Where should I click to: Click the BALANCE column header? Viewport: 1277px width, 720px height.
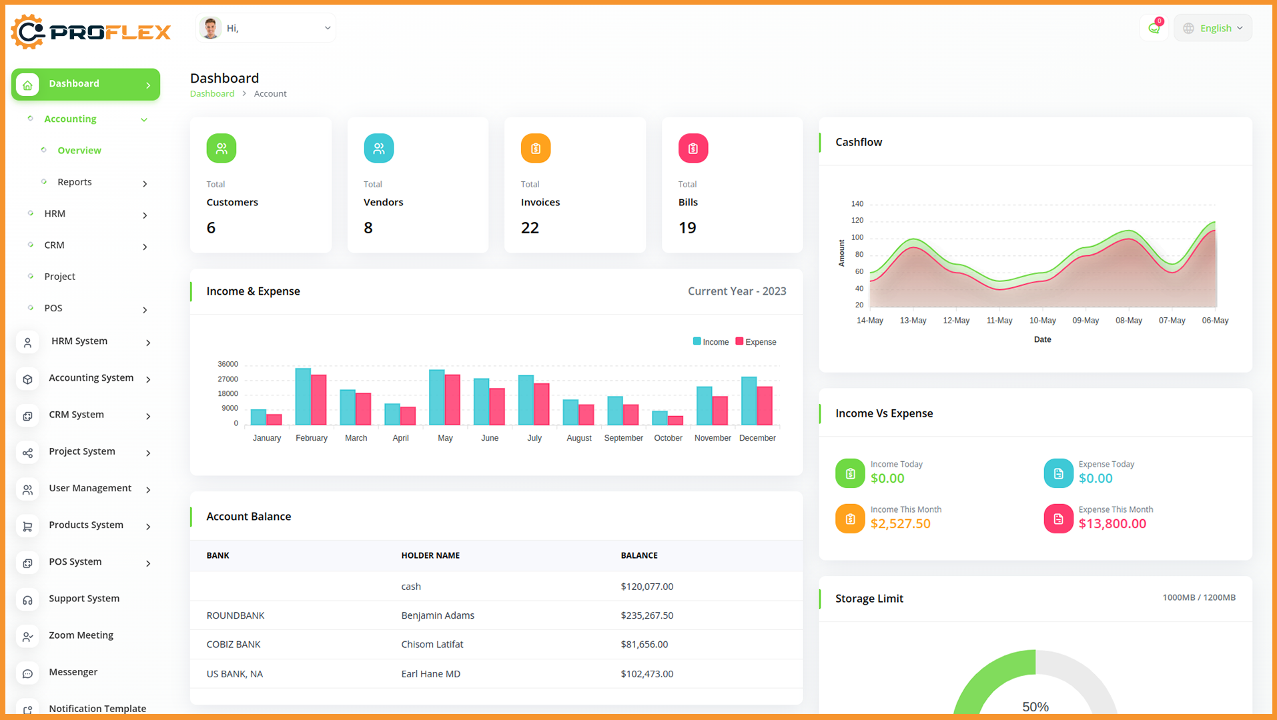coord(639,555)
